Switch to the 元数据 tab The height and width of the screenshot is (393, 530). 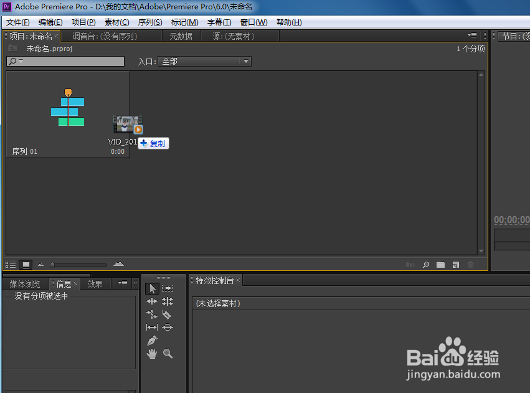(x=181, y=36)
